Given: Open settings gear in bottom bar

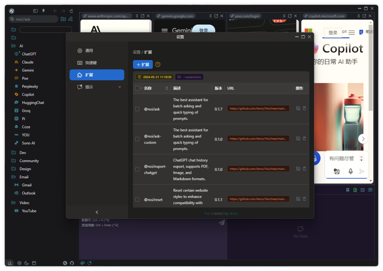Looking at the screenshot, I should click(19, 263).
